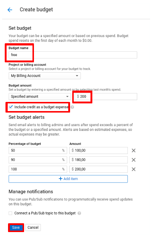Viewport: 154px width, 235px height.
Task: Cancel budget creation
Action: pyautogui.click(x=33, y=228)
